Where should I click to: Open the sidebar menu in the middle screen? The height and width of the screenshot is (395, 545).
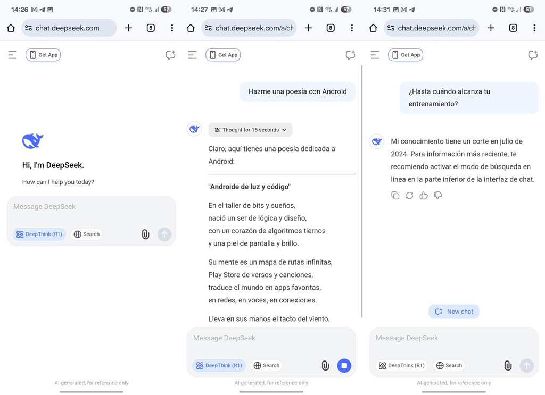192,55
